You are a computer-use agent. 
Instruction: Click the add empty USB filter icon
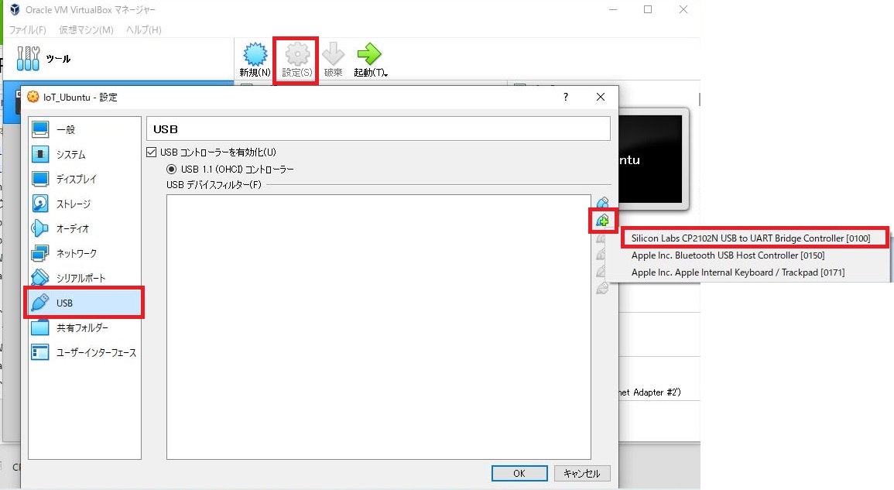click(602, 203)
